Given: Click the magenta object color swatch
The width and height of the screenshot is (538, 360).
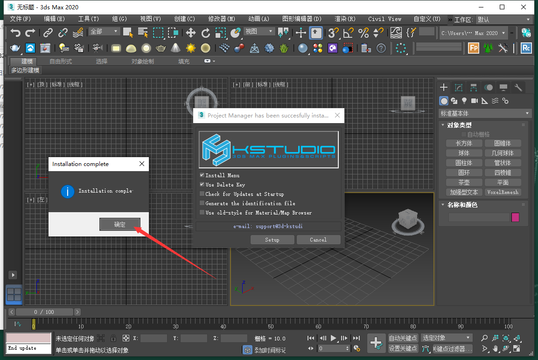Looking at the screenshot, I should [515, 217].
